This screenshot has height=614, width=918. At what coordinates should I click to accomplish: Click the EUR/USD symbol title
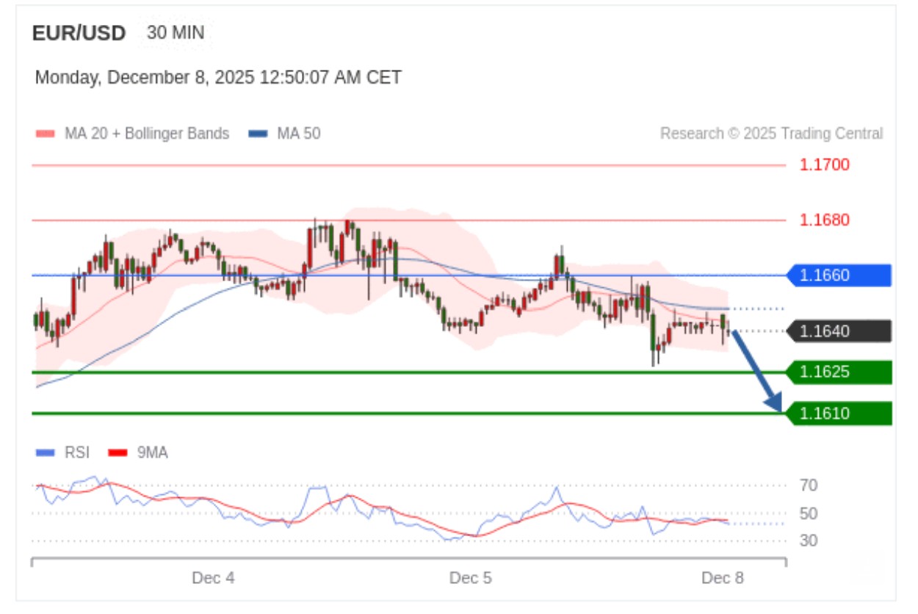click(x=79, y=33)
